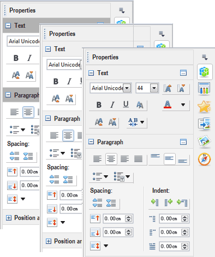
Task: Click Increase Indent icon
Action: (155, 203)
